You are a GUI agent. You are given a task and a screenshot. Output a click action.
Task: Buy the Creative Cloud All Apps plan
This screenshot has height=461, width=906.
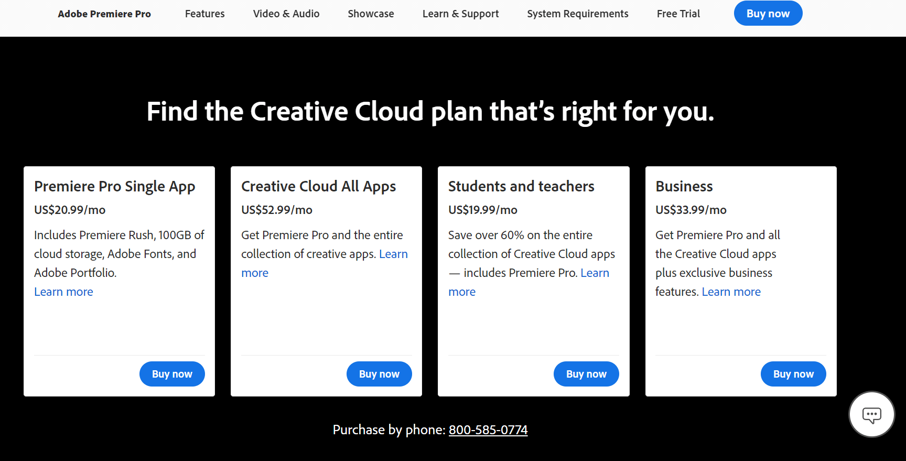(x=379, y=374)
